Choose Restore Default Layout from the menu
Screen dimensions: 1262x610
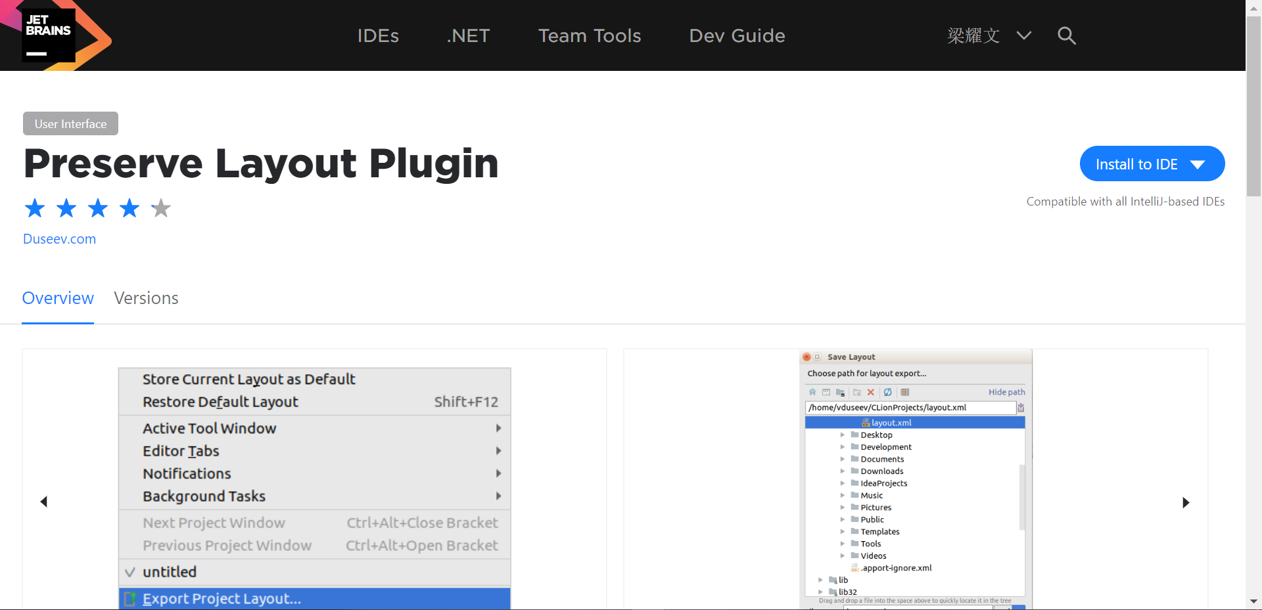click(x=220, y=401)
